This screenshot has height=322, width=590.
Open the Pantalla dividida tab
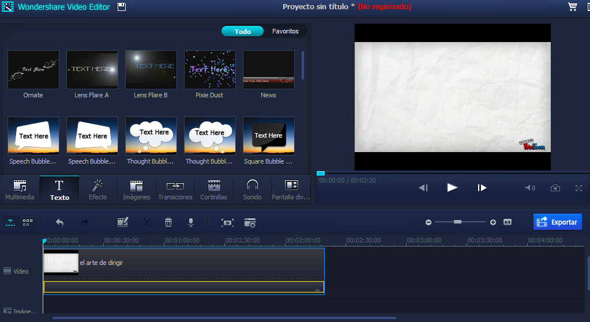[x=291, y=190]
